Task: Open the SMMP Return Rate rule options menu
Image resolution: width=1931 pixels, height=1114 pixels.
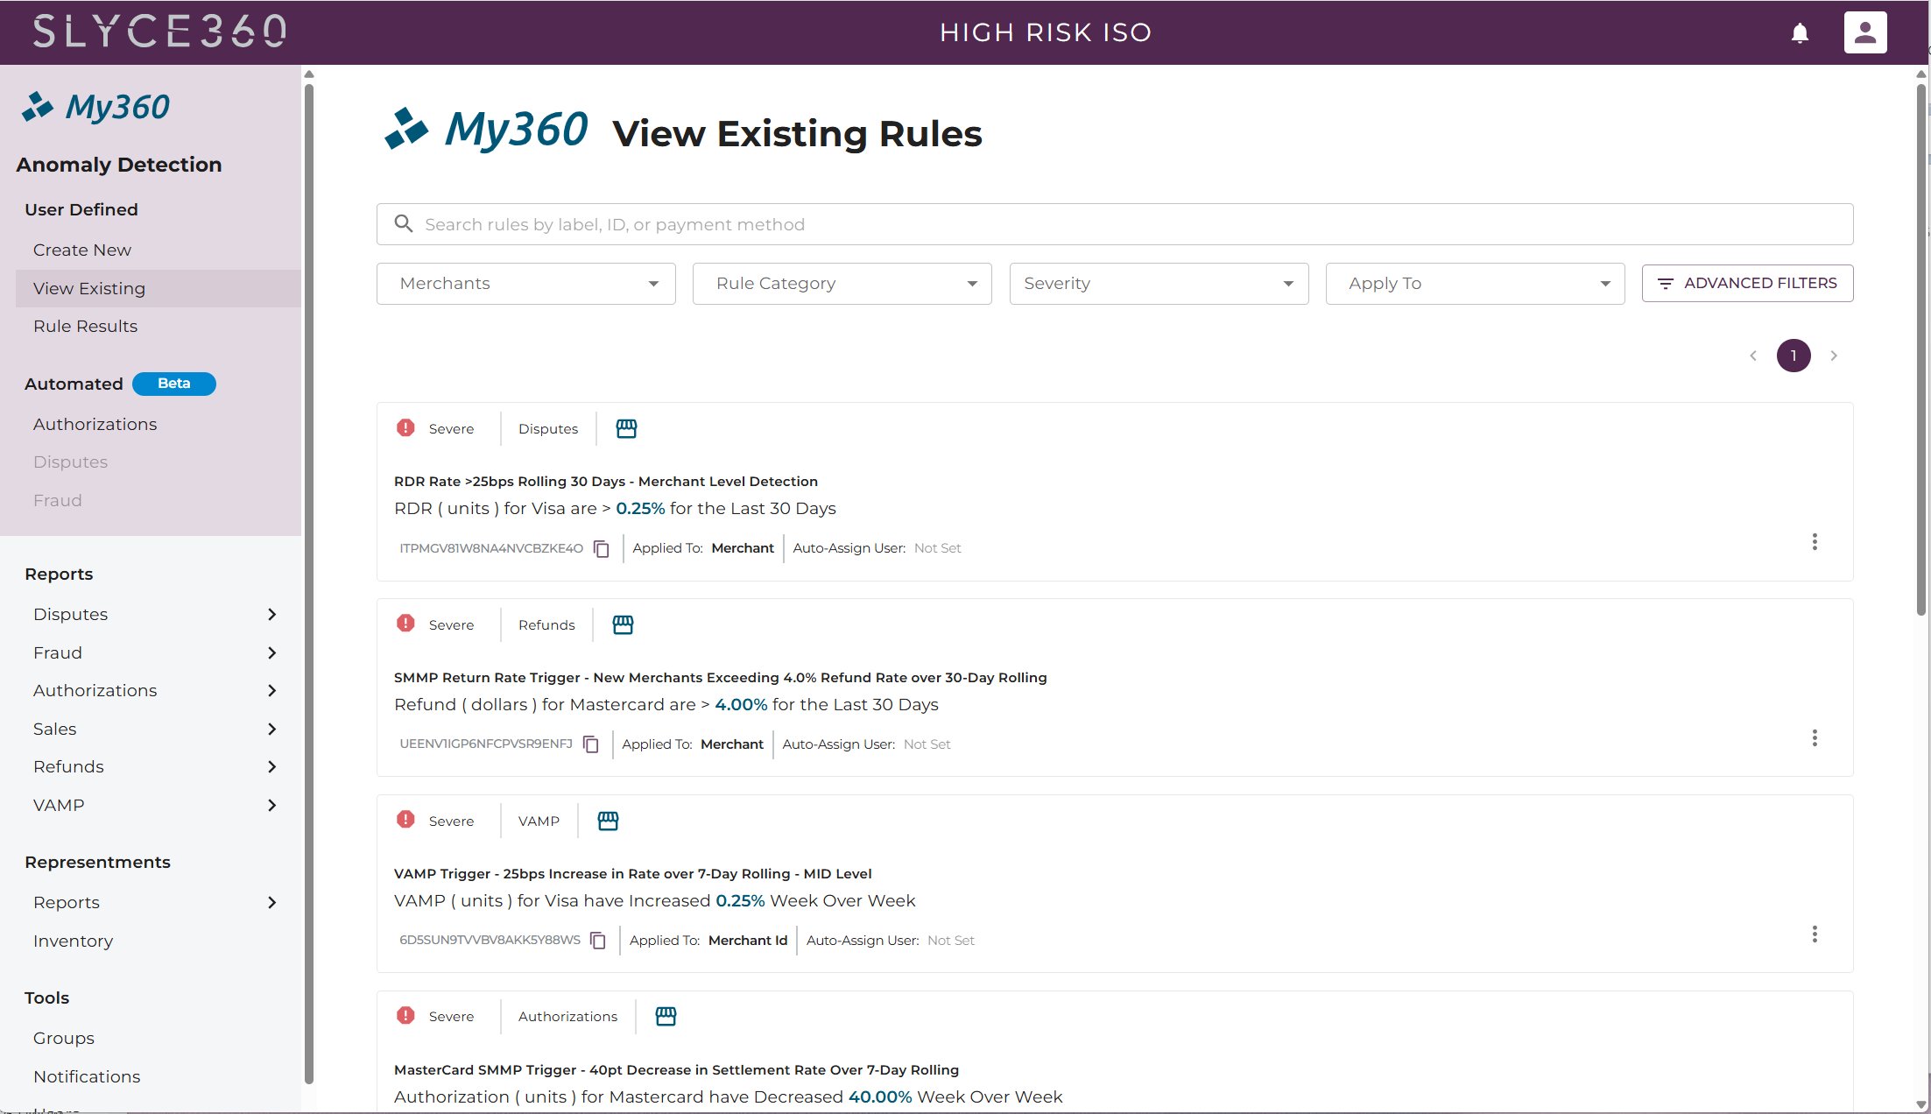Action: [x=1815, y=738]
